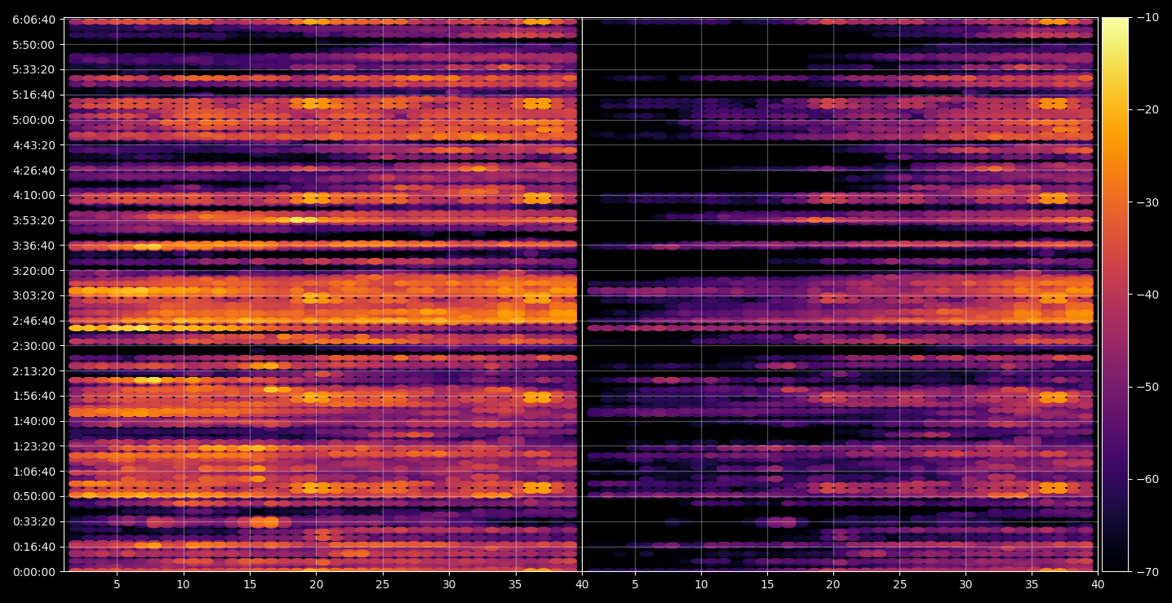1172x603 pixels.
Task: Select the 4:10:00 y-axis tick
Action: [x=34, y=195]
